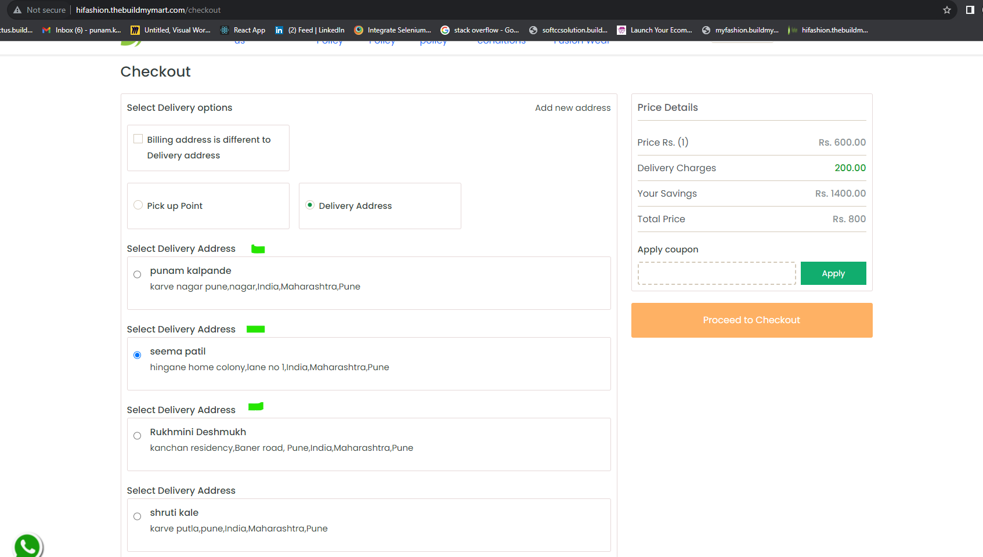983x557 pixels.
Task: Click the Checkout page heading
Action: click(x=156, y=71)
